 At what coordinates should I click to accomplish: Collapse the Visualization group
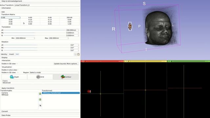(x=7, y=67)
